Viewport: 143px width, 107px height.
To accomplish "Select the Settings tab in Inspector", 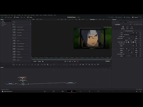I will point(132,28).
